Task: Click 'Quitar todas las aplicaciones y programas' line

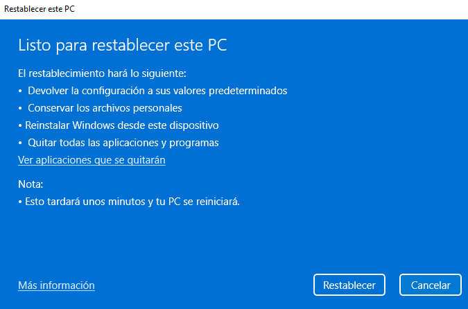Action: click(x=123, y=143)
